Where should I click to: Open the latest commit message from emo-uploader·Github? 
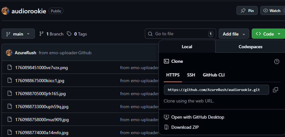(65, 53)
